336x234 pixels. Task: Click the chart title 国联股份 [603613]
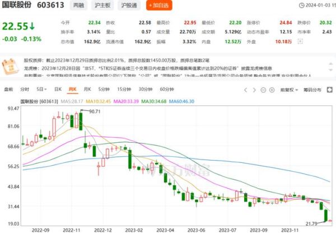coord(39,101)
